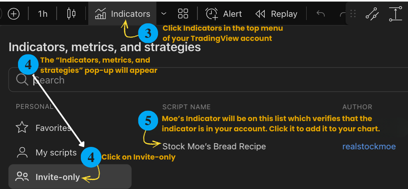
Task: Change the 1h timeframe interval
Action: (43, 14)
